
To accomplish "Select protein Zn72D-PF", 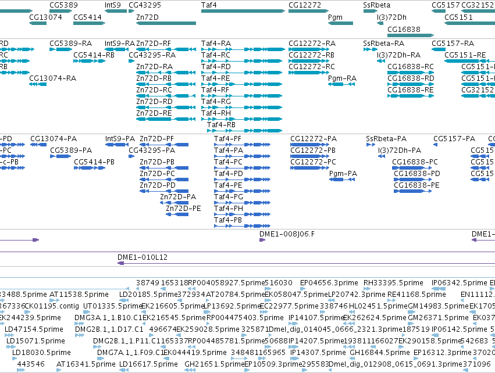I will pyautogui.click(x=164, y=145).
